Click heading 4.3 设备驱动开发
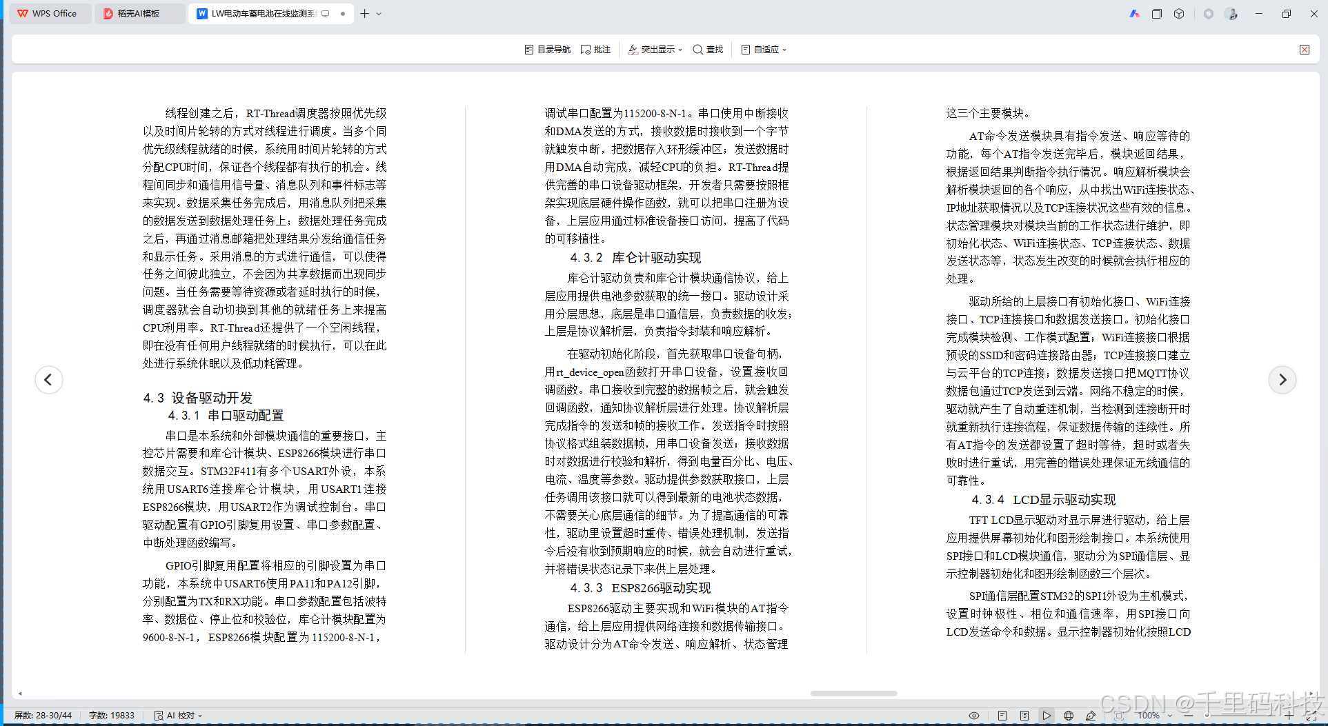The height and width of the screenshot is (726, 1328). [198, 398]
